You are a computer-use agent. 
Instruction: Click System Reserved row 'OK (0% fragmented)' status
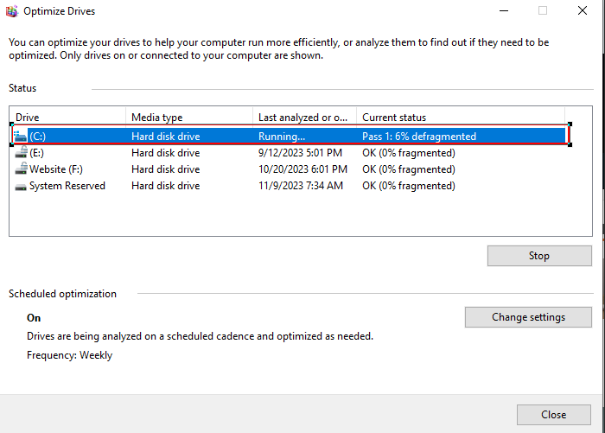409,186
